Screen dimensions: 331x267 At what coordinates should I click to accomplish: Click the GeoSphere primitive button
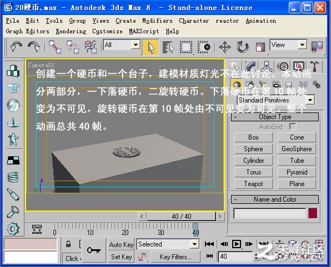click(297, 149)
